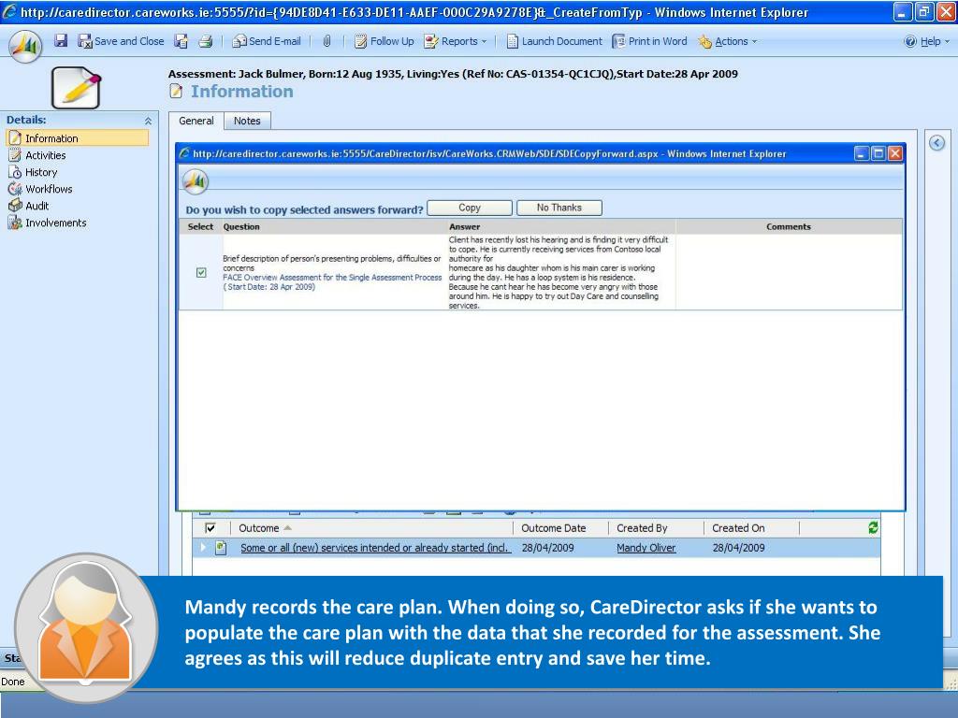Open the Actions dropdown menu

click(728, 41)
